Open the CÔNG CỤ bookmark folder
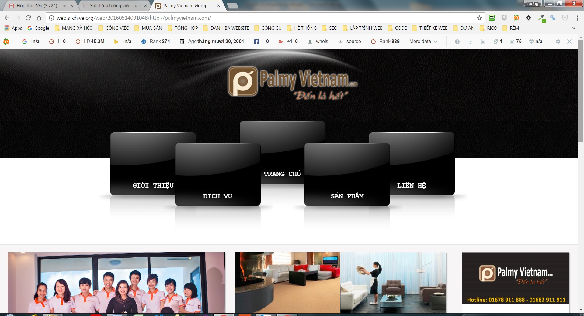The width and height of the screenshot is (584, 316). tap(268, 28)
